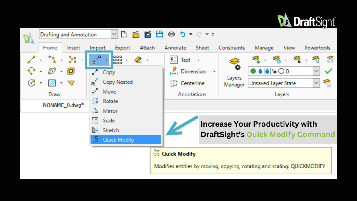Click the green checkmark in the Layers panel
The height and width of the screenshot is (201, 357).
(328, 71)
